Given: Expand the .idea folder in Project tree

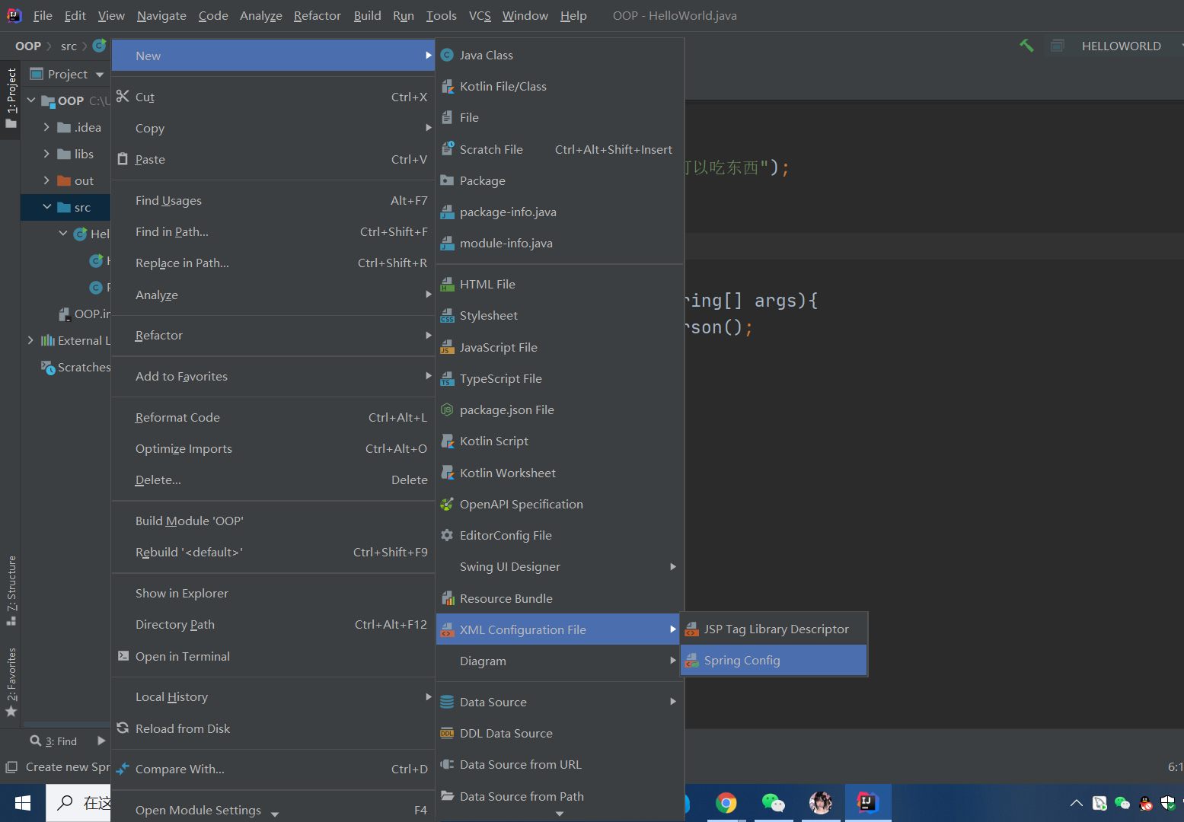Looking at the screenshot, I should tap(46, 127).
